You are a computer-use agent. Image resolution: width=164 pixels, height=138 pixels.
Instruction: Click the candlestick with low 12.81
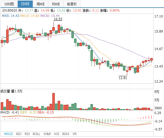pyautogui.click(x=127, y=71)
